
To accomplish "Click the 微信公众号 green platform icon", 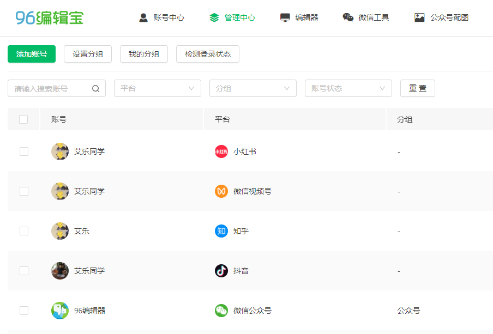I will point(221,310).
